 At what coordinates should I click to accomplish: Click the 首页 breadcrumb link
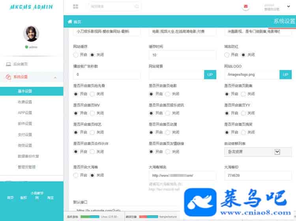[x=77, y=22]
